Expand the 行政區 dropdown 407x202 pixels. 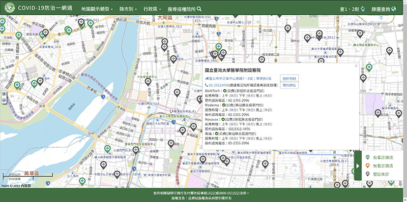[152, 9]
